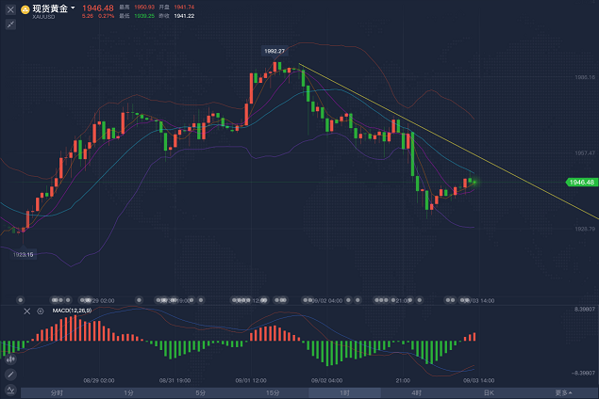Select the candlestick chart type icon

10,359
